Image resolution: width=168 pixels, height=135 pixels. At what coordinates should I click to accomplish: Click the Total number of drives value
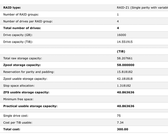pyautogui.click(x=118, y=28)
